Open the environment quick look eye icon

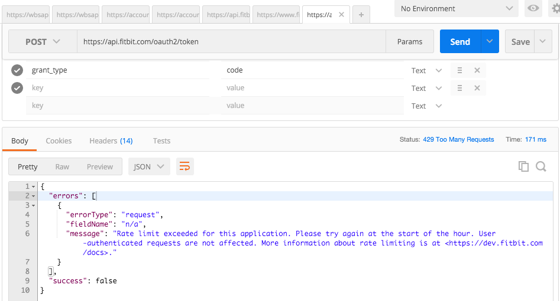[533, 8]
